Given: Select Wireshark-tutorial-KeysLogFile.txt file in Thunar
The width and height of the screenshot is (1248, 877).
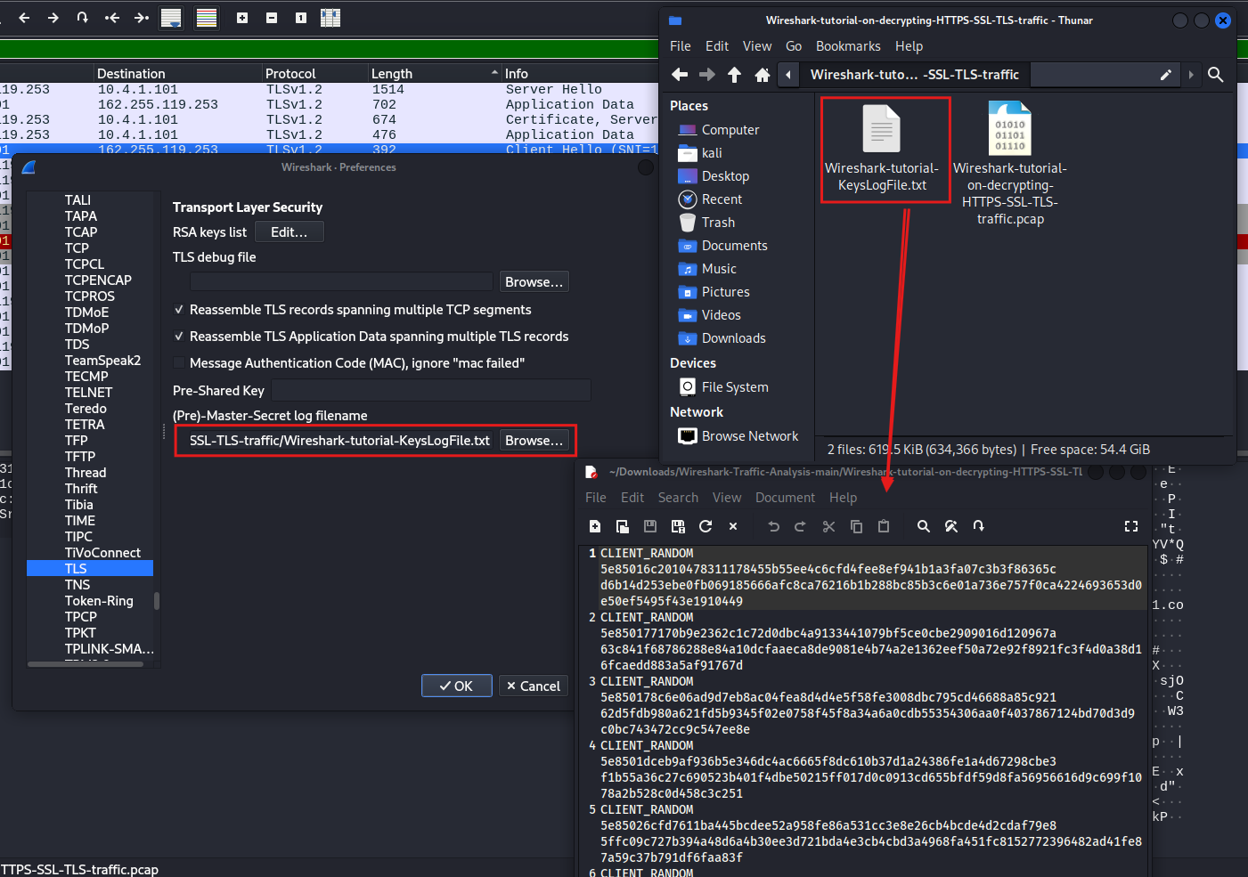Looking at the screenshot, I should tap(882, 150).
